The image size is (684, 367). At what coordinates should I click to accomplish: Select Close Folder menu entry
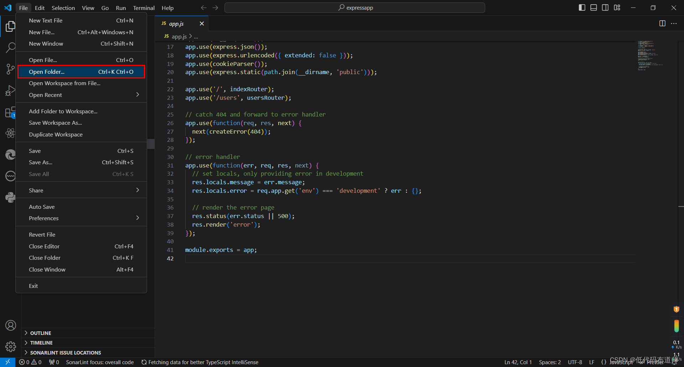point(81,258)
